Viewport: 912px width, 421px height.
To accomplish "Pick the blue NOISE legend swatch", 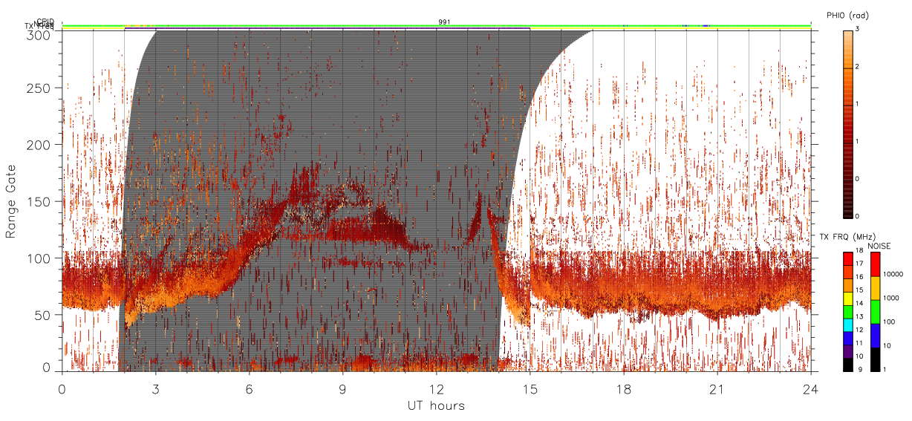I will coord(875,336).
